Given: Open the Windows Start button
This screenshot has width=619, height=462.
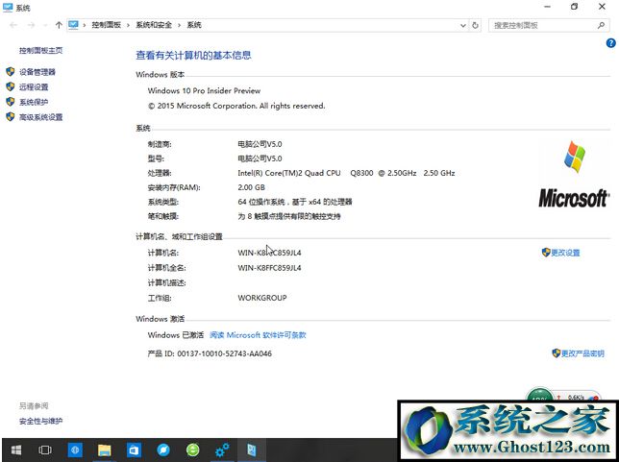Looking at the screenshot, I should [16, 450].
